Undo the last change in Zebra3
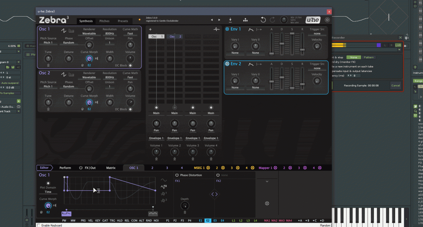 pyautogui.click(x=263, y=20)
